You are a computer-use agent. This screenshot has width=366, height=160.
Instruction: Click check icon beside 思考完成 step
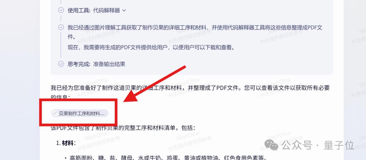coord(61,64)
